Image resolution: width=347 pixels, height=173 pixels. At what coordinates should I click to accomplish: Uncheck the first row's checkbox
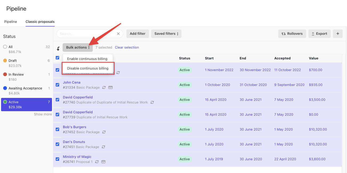point(57,70)
